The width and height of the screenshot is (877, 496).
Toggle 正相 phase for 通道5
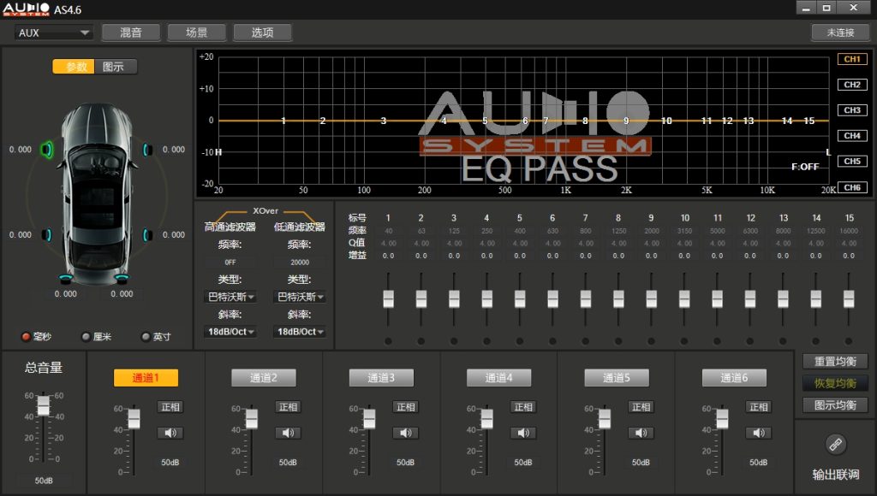tap(641, 407)
